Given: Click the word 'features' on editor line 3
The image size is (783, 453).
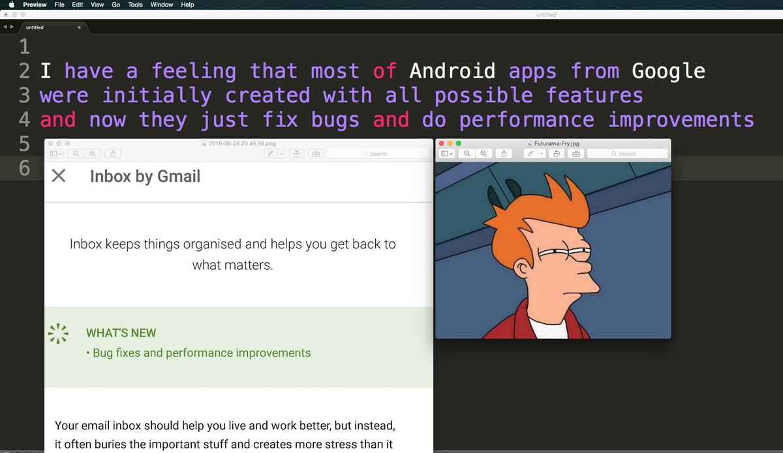Looking at the screenshot, I should pos(594,95).
